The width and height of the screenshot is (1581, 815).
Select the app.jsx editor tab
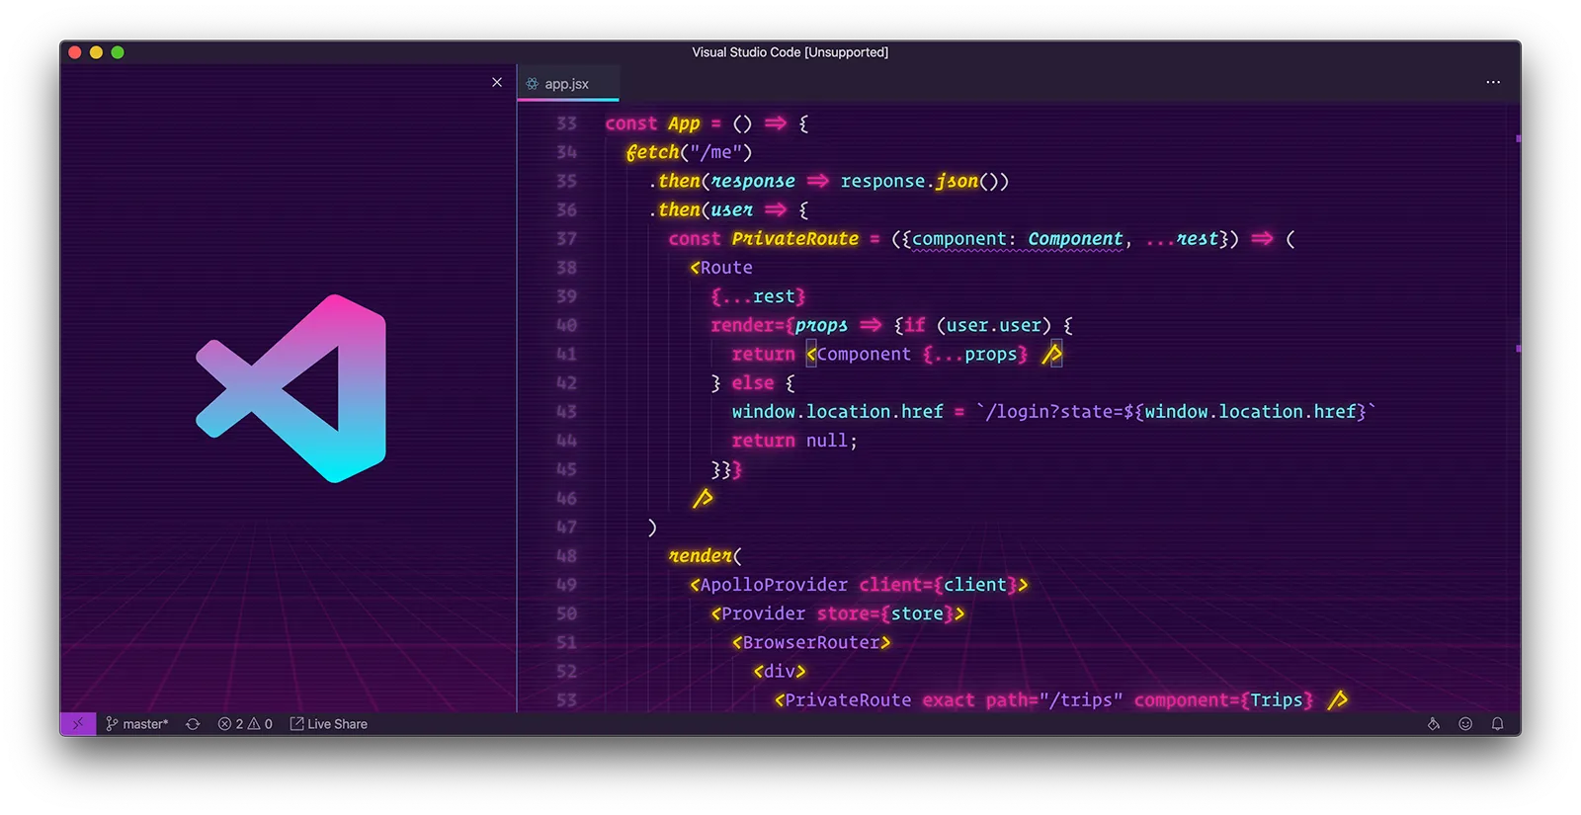[566, 84]
